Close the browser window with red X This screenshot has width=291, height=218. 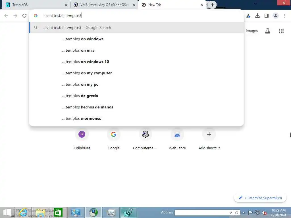point(284,3)
